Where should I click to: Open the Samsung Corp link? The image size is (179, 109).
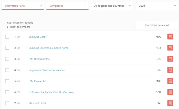[x=38, y=37]
